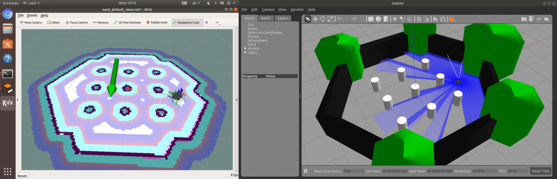Open the Gazebo Edit menu
The image size is (557, 179).
click(x=254, y=9)
